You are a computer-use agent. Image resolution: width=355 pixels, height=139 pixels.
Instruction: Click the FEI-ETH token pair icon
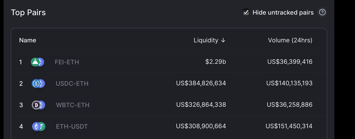[x=37, y=62]
